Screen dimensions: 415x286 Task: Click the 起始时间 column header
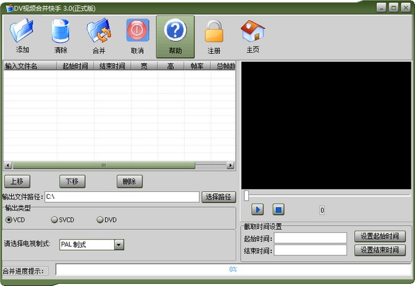(75, 66)
